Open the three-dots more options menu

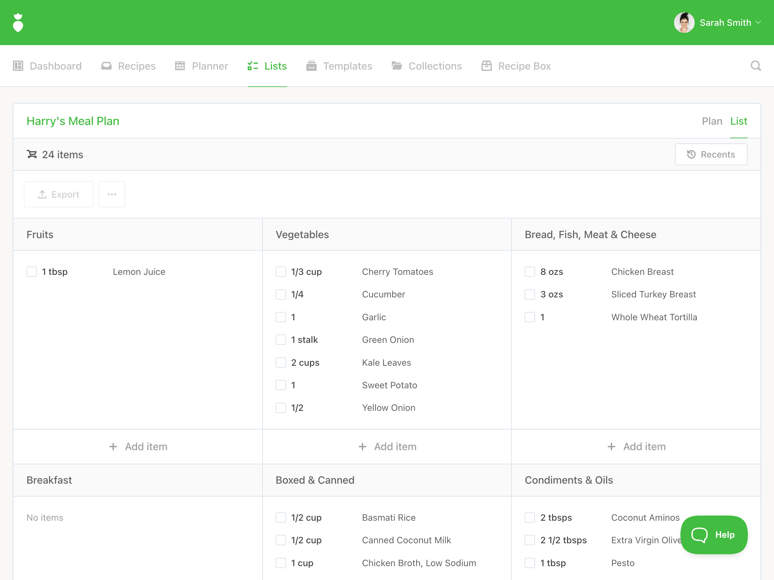tap(112, 194)
